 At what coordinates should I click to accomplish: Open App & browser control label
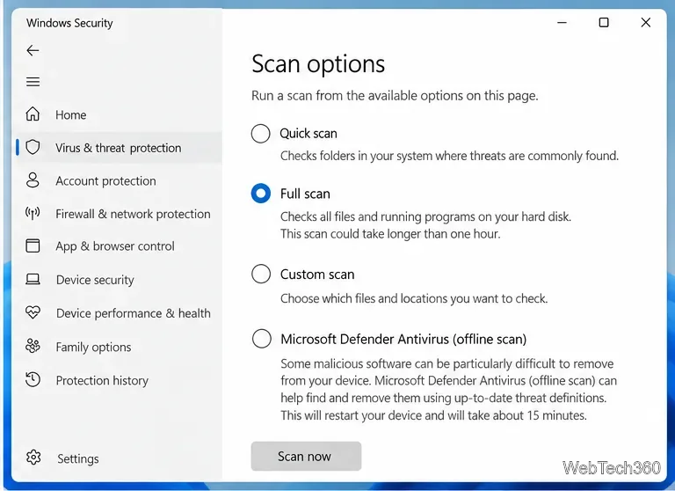click(x=115, y=246)
